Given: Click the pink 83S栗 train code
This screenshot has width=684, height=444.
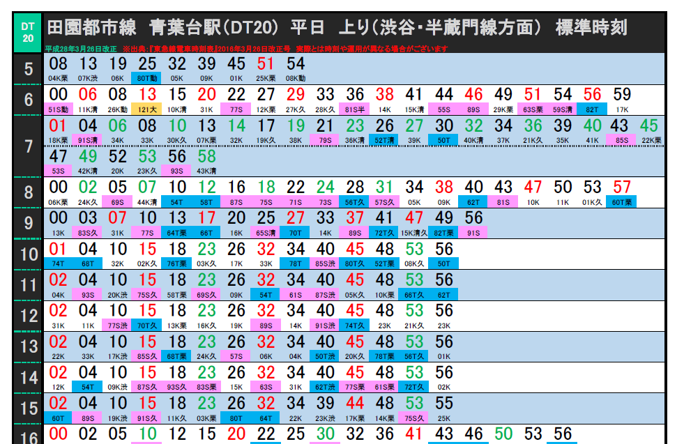Looking at the screenshot, I should click(206, 387).
